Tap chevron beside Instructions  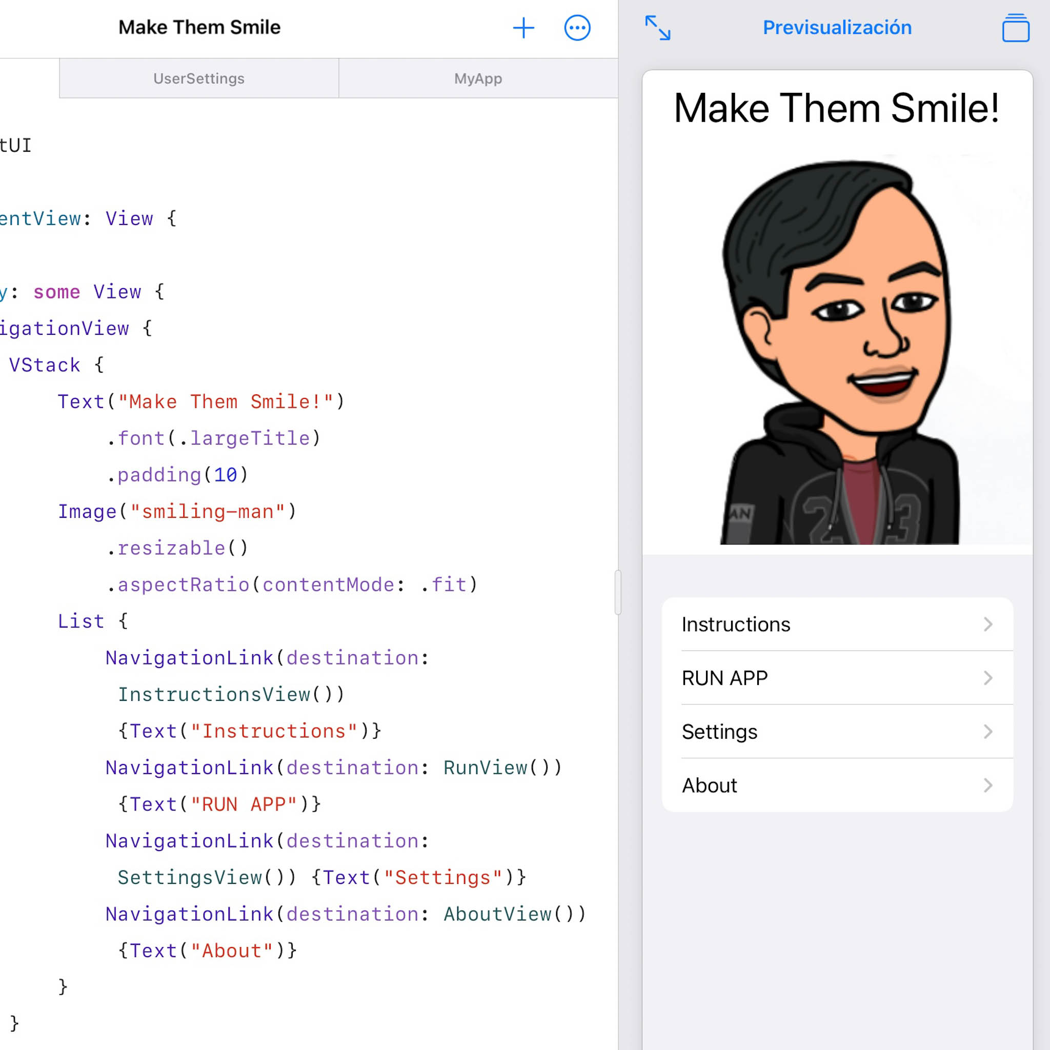(988, 624)
